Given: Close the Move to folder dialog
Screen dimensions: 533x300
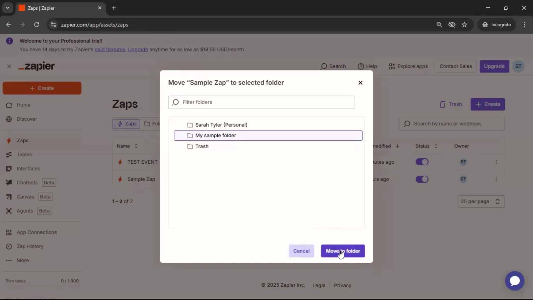Looking at the screenshot, I should pyautogui.click(x=360, y=83).
